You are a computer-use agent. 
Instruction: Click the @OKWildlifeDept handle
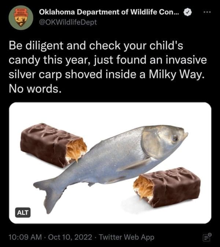68,22
